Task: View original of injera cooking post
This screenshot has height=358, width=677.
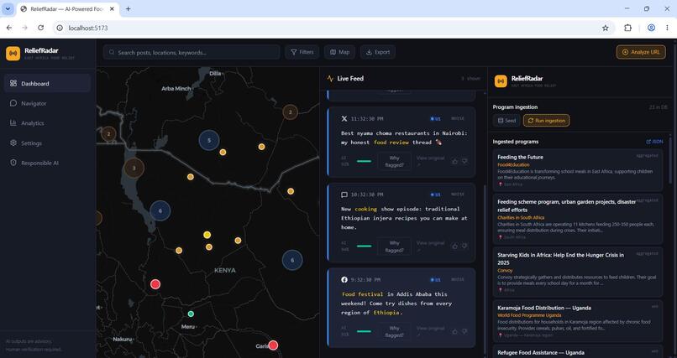Action: 430,246
